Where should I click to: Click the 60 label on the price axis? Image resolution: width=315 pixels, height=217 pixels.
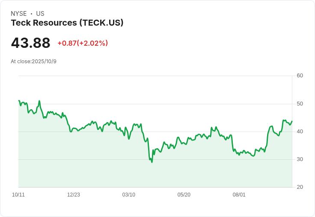300,76
